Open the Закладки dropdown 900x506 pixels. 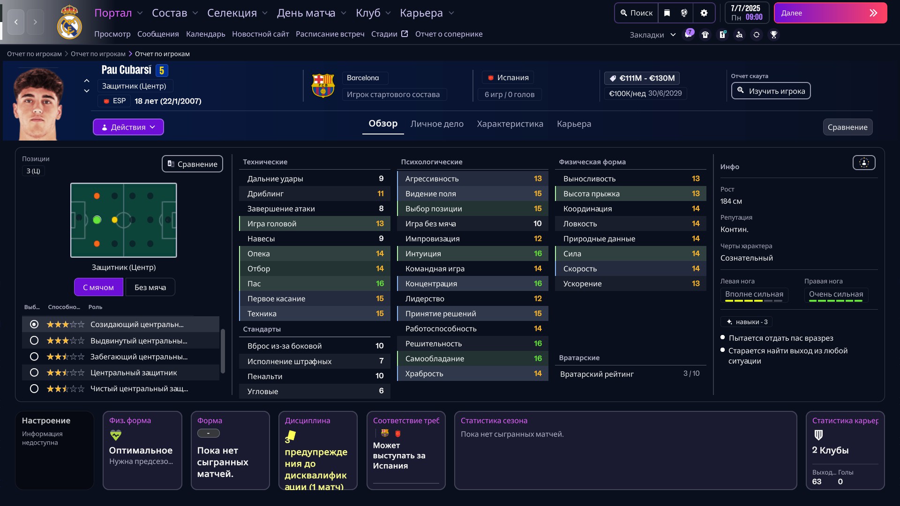coord(652,35)
